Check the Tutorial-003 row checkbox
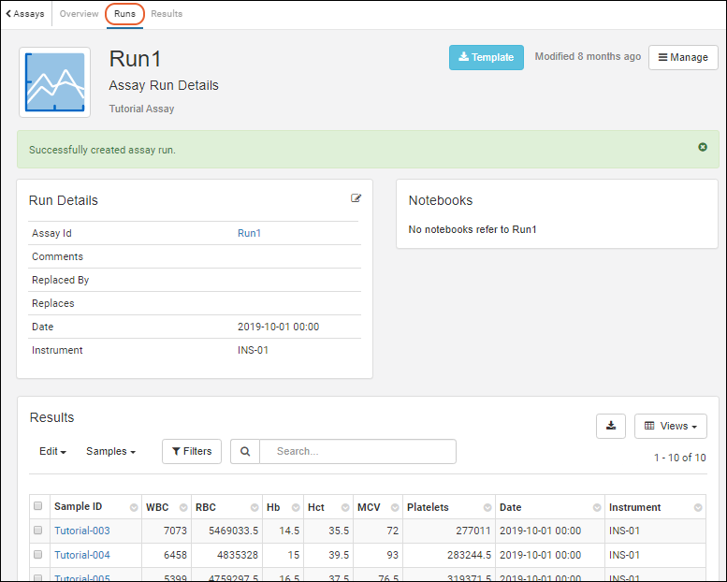The height and width of the screenshot is (582, 727). [x=38, y=531]
